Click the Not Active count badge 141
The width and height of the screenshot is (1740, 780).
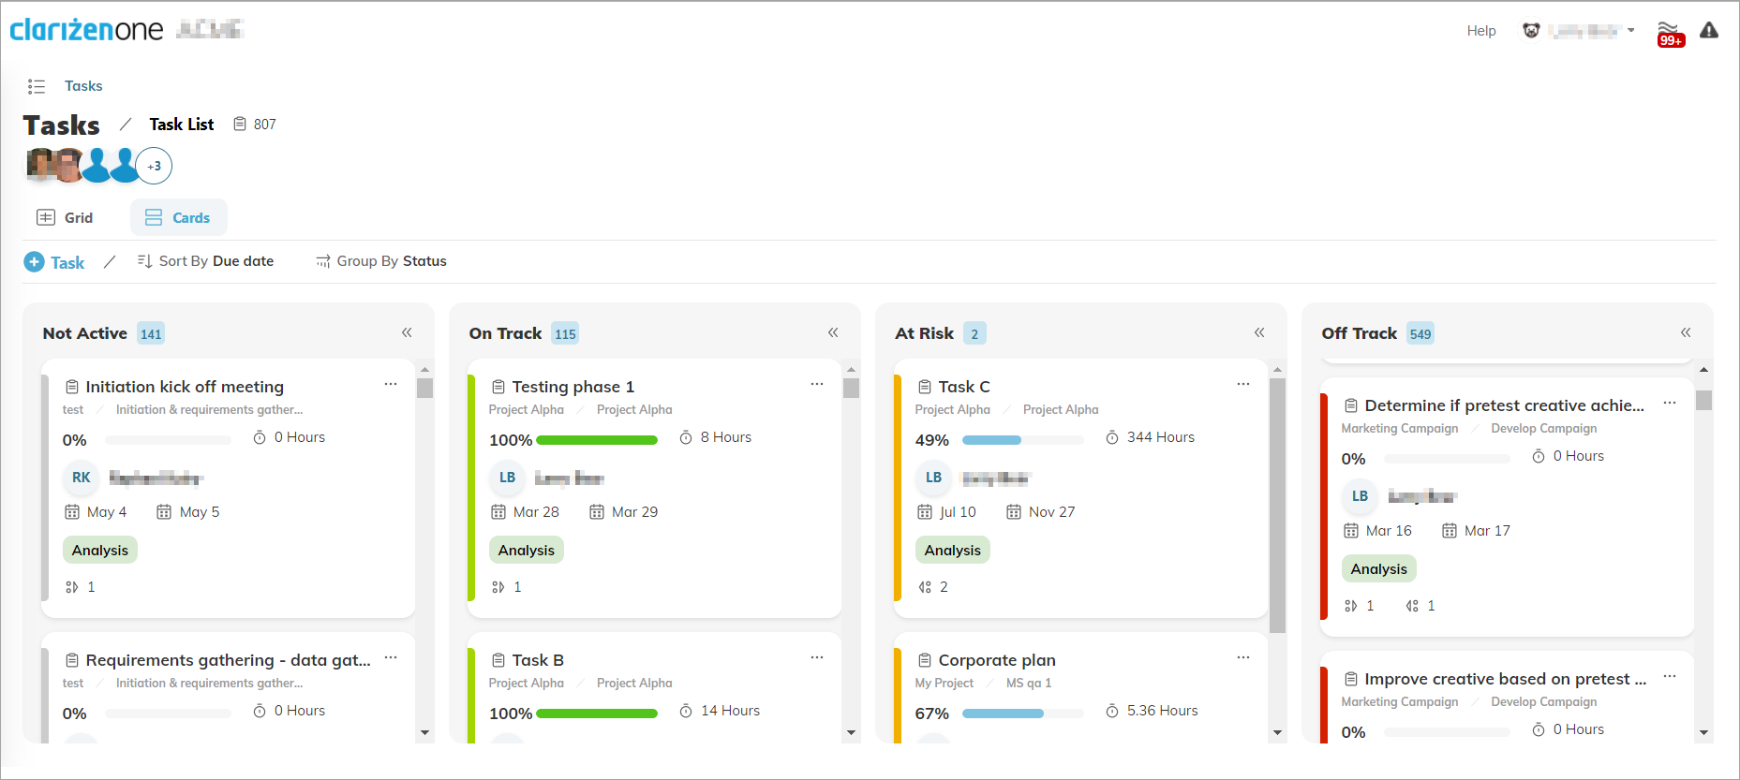(x=151, y=334)
